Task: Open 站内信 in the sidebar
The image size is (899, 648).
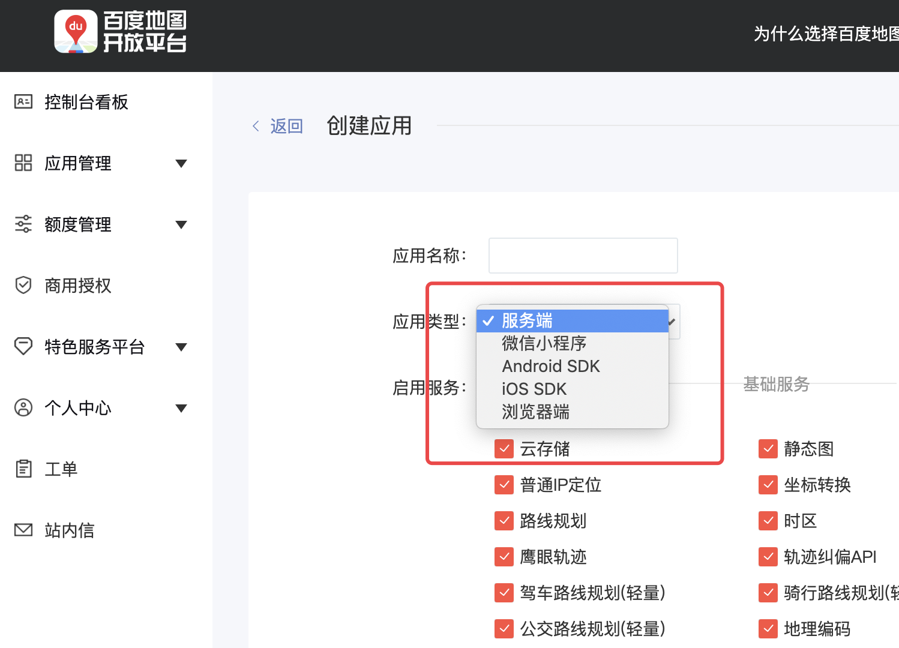Action: click(x=70, y=530)
